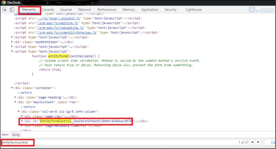Collapse the entityFormClientValidate script node
Viewport: 276px width, 149px height.
12,52
